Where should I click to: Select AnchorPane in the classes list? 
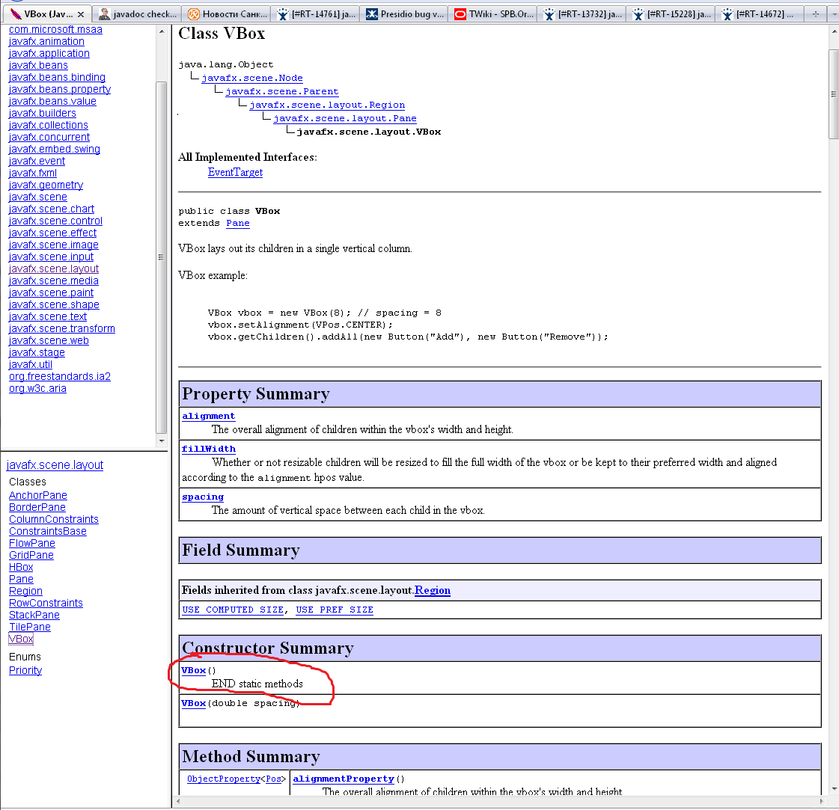(x=37, y=495)
